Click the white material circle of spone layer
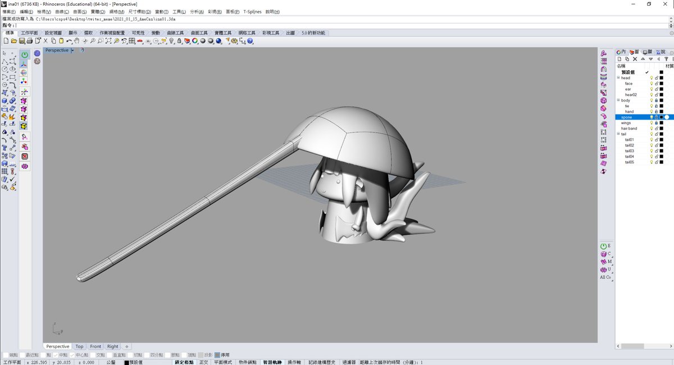 (667, 117)
